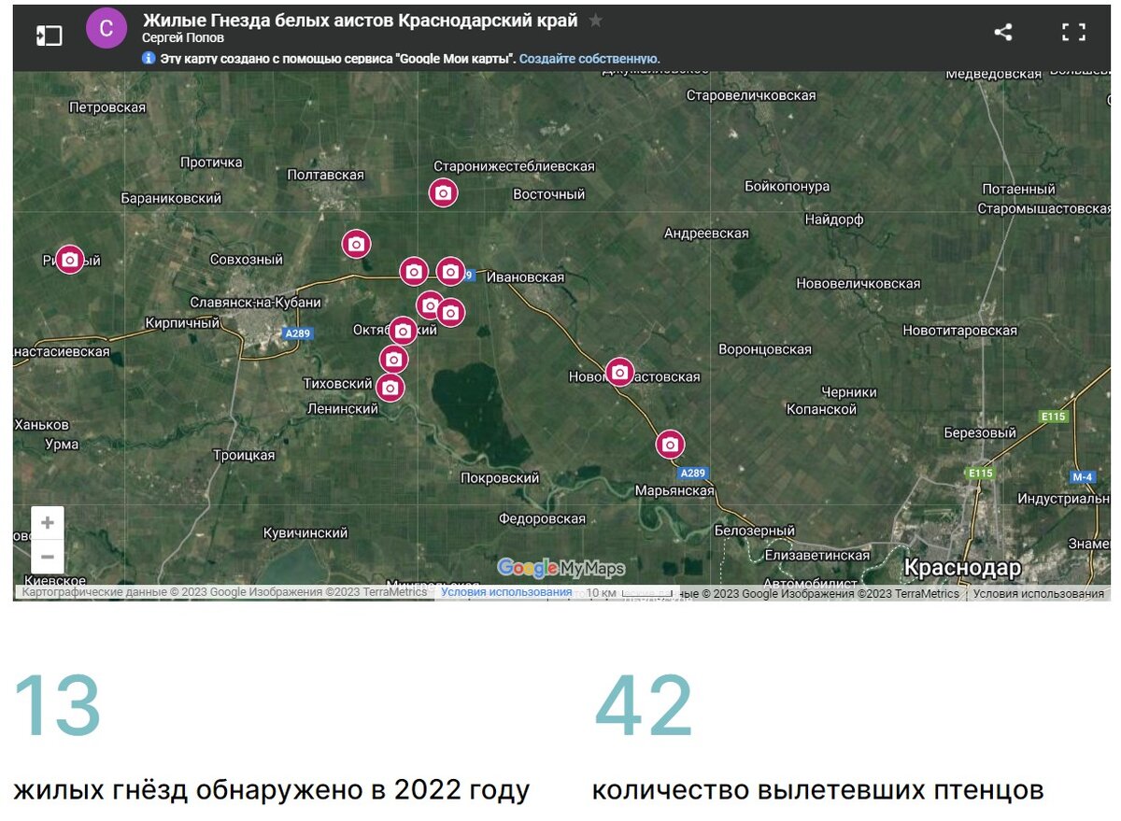The image size is (1121, 821).
Task: Click the 'Бараниковский' map label
Action: click(x=171, y=198)
